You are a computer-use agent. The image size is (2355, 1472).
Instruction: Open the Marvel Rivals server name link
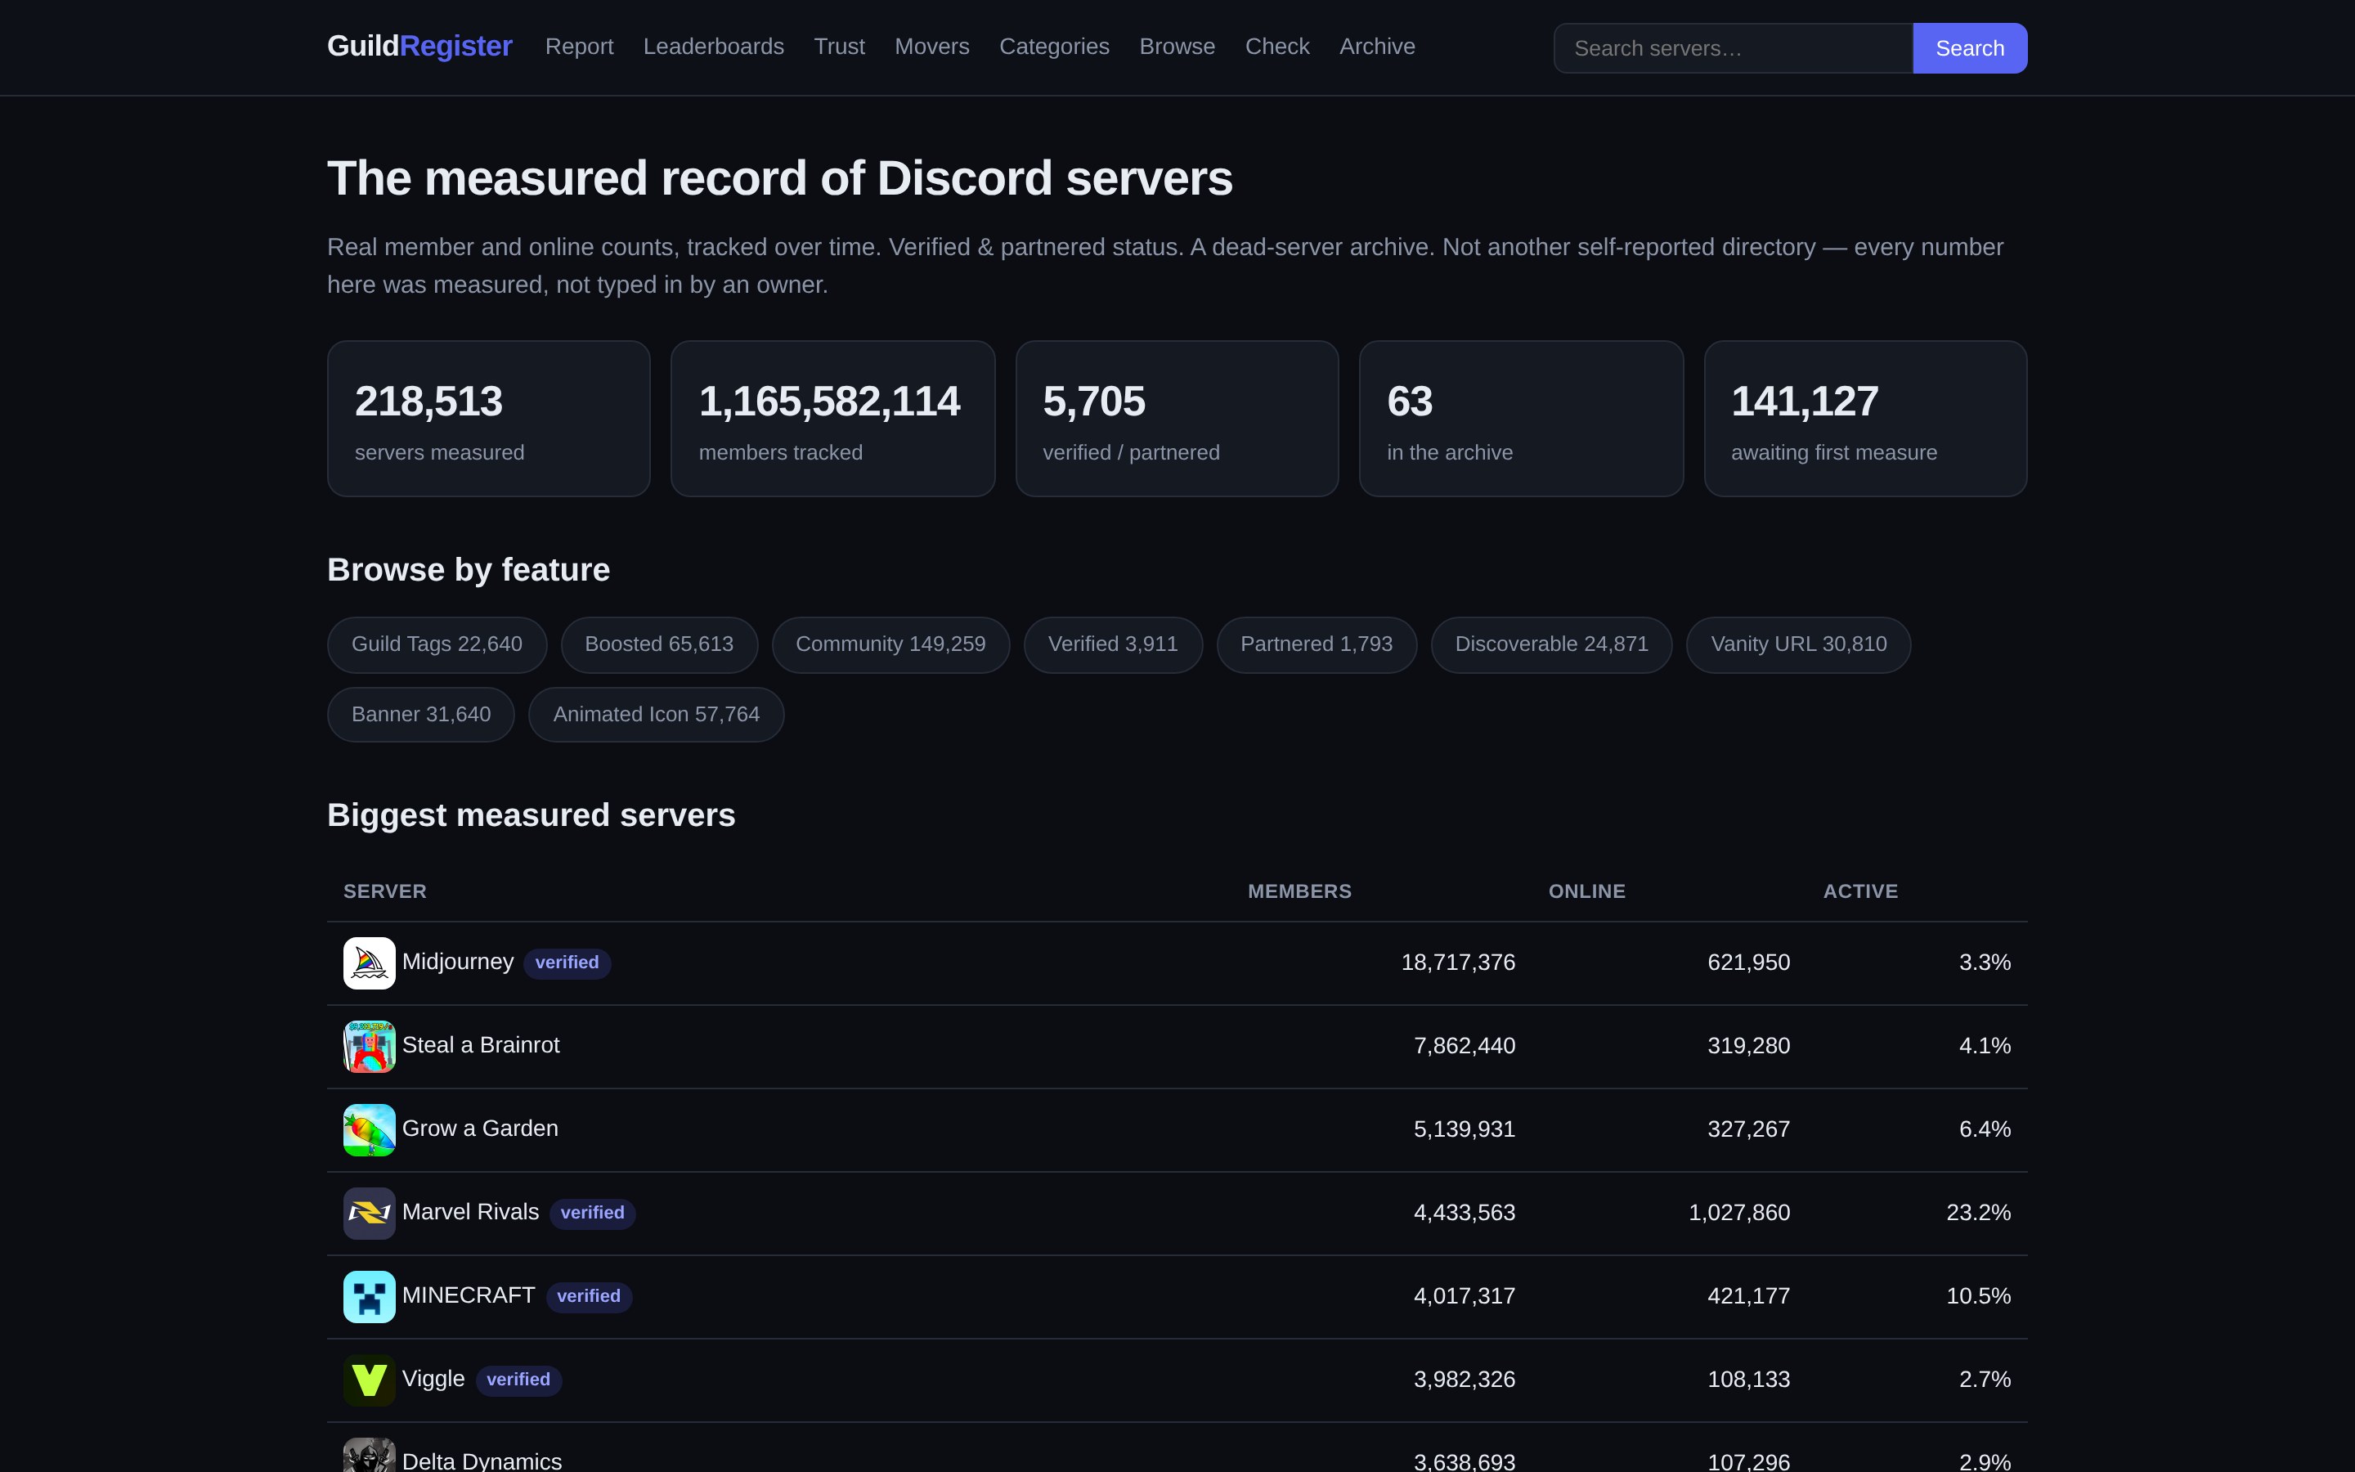pyautogui.click(x=470, y=1212)
